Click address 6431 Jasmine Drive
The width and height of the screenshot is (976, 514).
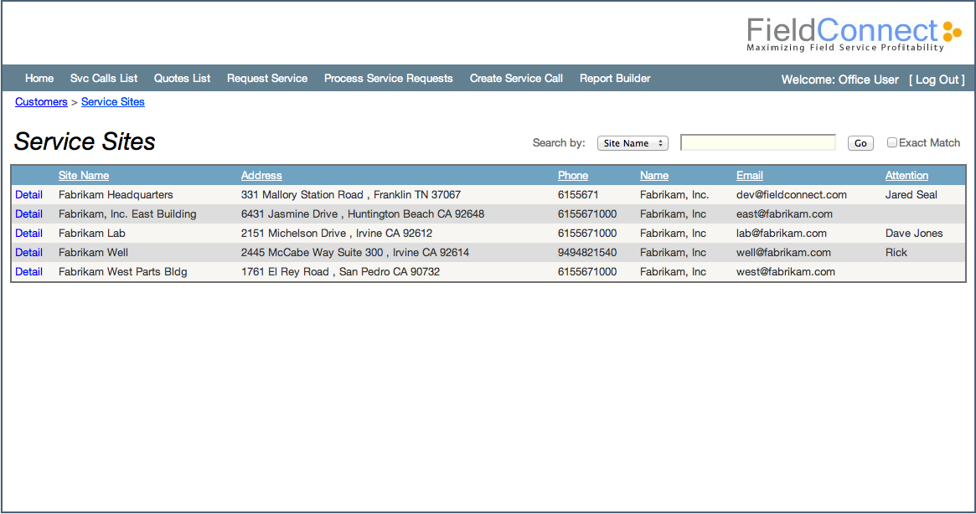[x=362, y=214]
